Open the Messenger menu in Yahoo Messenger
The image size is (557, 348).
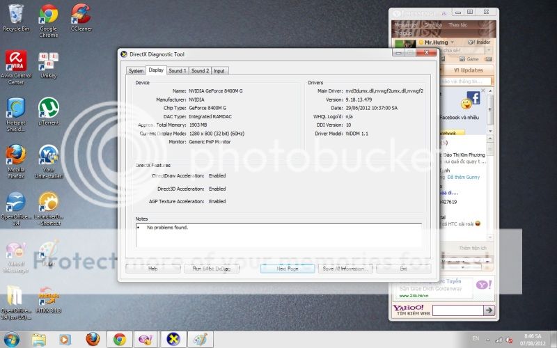(406, 25)
